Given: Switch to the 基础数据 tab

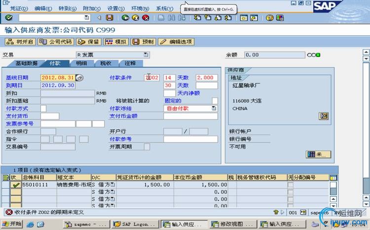Looking at the screenshot, I should (27, 63).
